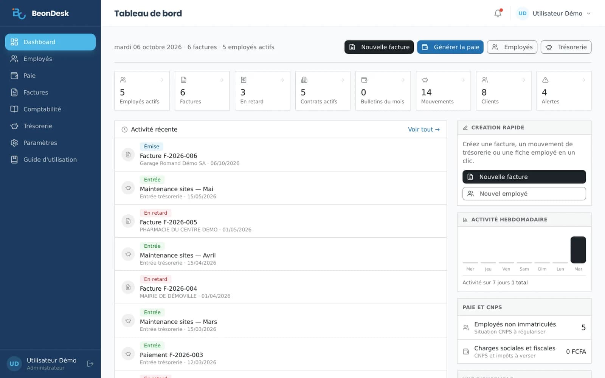Click the Mar bar in weekly activity chart
The width and height of the screenshot is (605, 378).
(x=578, y=250)
